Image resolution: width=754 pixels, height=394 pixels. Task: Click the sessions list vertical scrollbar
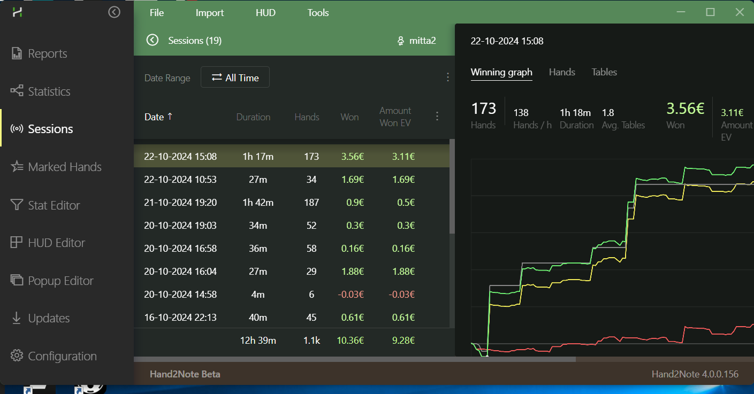click(452, 186)
